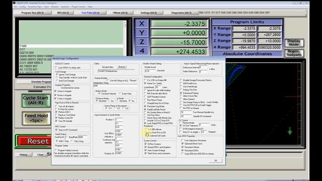The height and width of the screenshot is (181, 322).
Task: Switch to Offsets screen tab
Action: (x=120, y=13)
